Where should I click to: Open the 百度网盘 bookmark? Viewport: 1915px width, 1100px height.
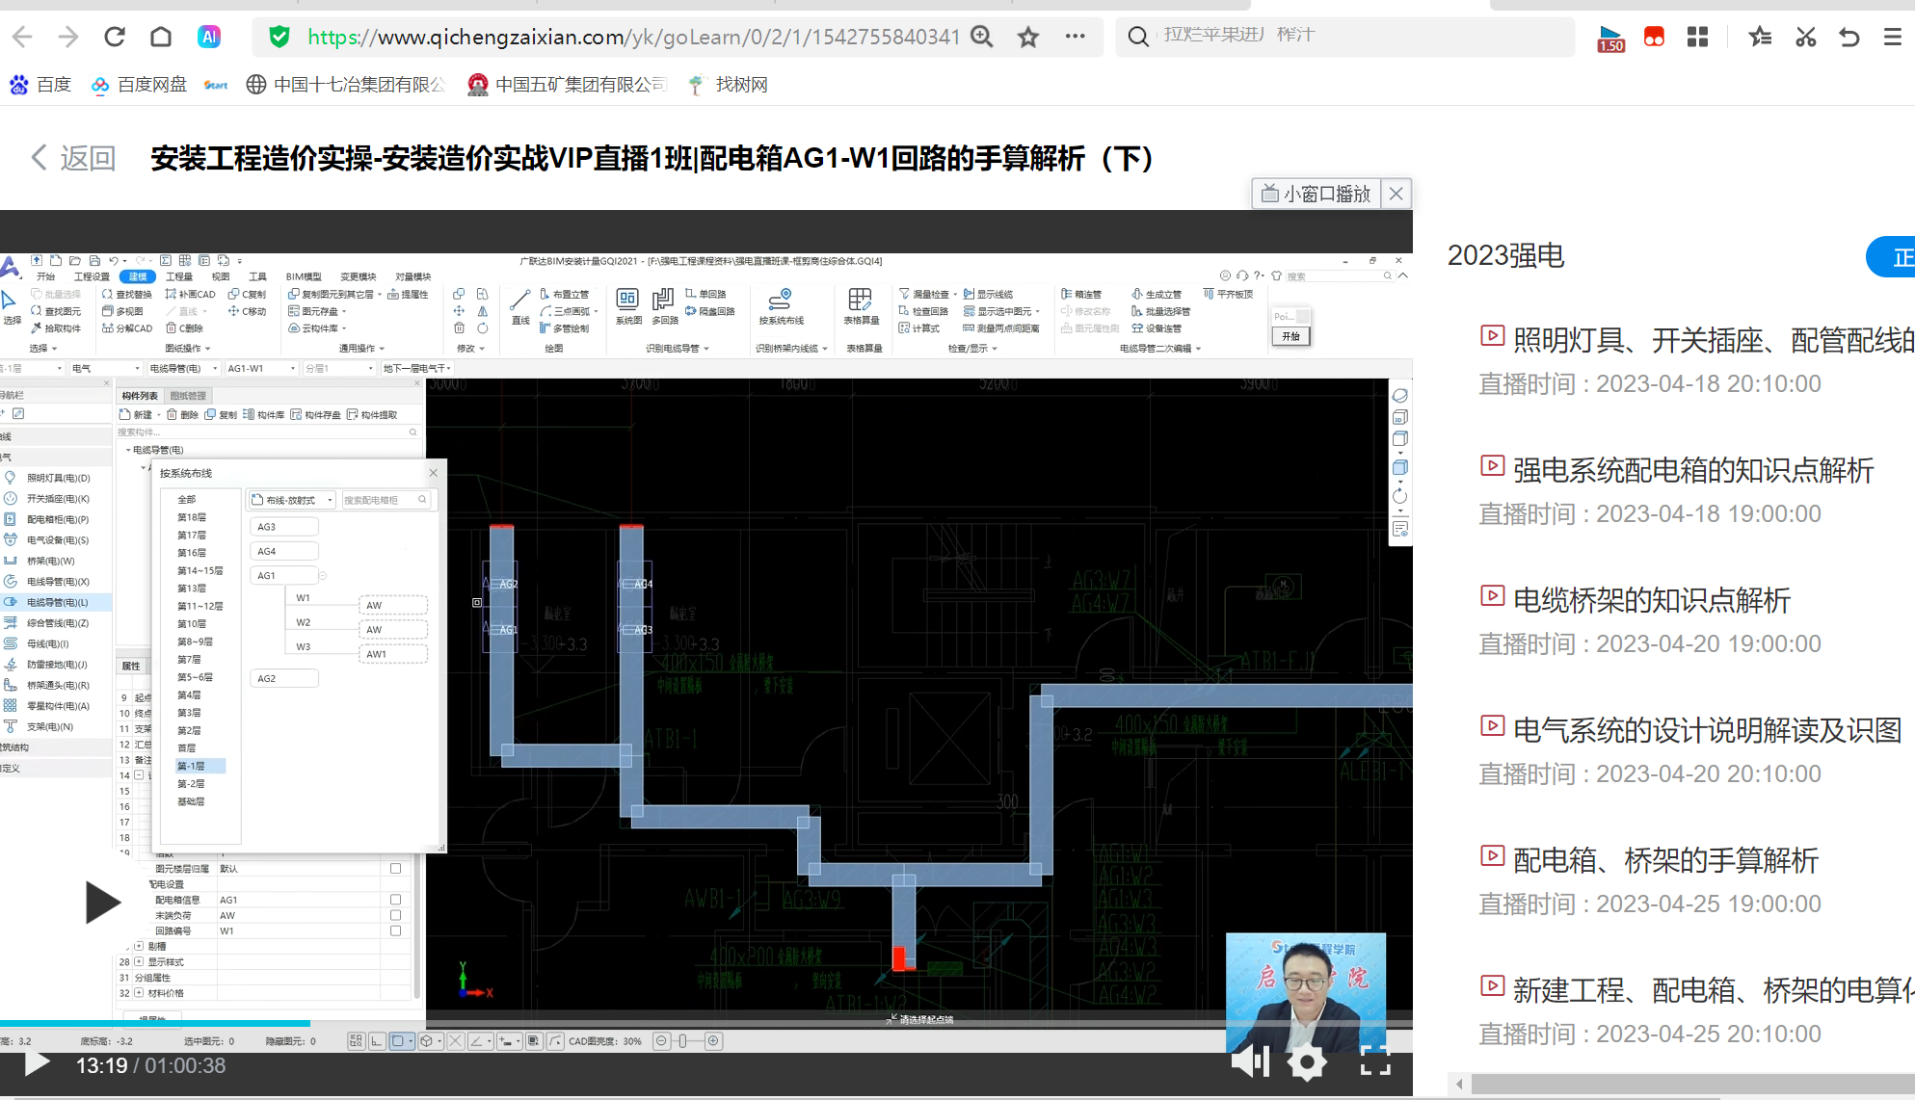pos(139,85)
